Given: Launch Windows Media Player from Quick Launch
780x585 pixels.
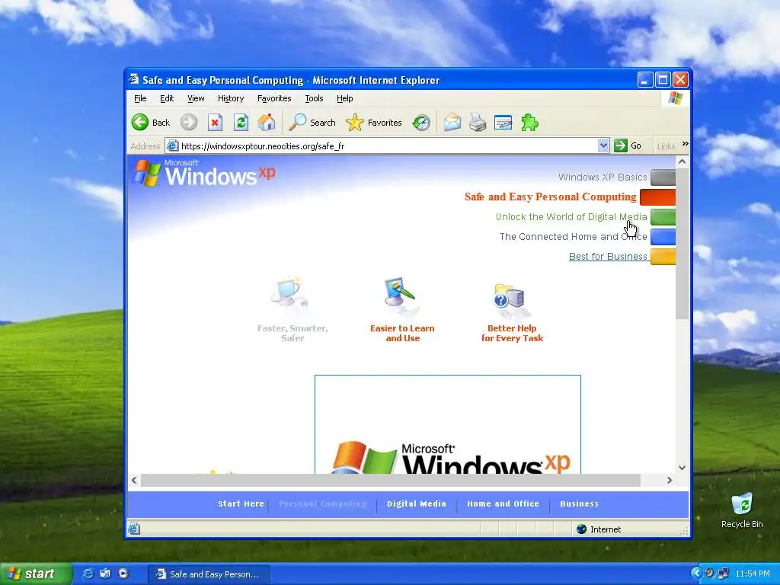Looking at the screenshot, I should point(123,574).
